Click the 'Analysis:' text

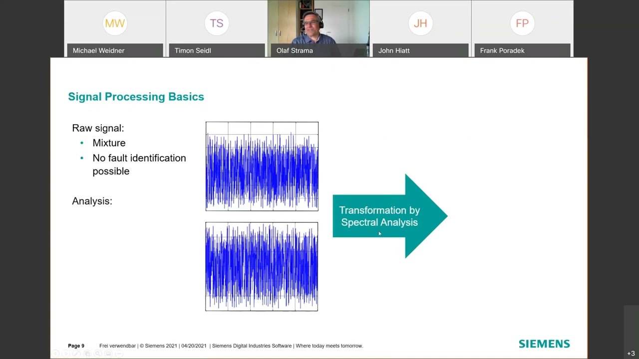tap(92, 201)
